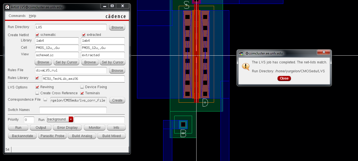This screenshot has height=161, width=358.
Task: Click the warning icon in LVS dialog
Action: (x=246, y=66)
